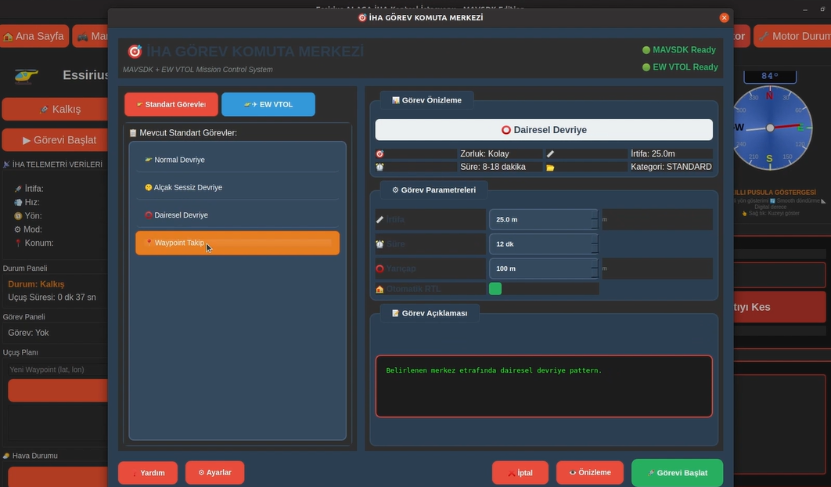This screenshot has height=487, width=831.
Task: Increase İrtifa value with up arrow
Action: 595,215
